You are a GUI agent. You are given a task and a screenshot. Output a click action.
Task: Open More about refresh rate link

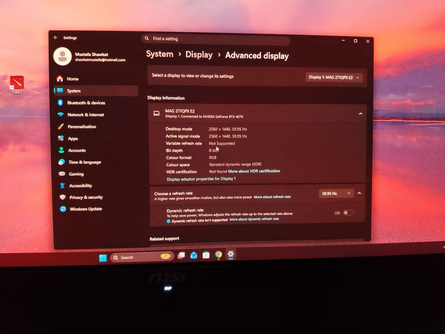(272, 197)
